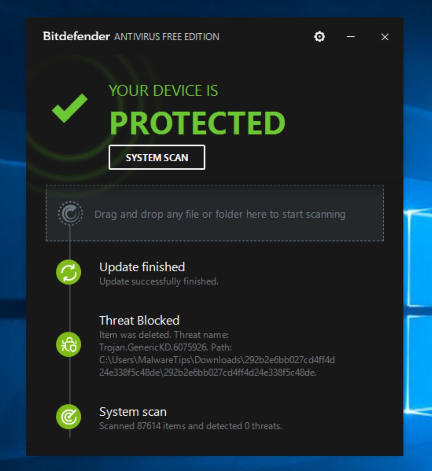This screenshot has width=432, height=471.
Task: Click the Threat Blocked bug icon
Action: pyautogui.click(x=69, y=344)
